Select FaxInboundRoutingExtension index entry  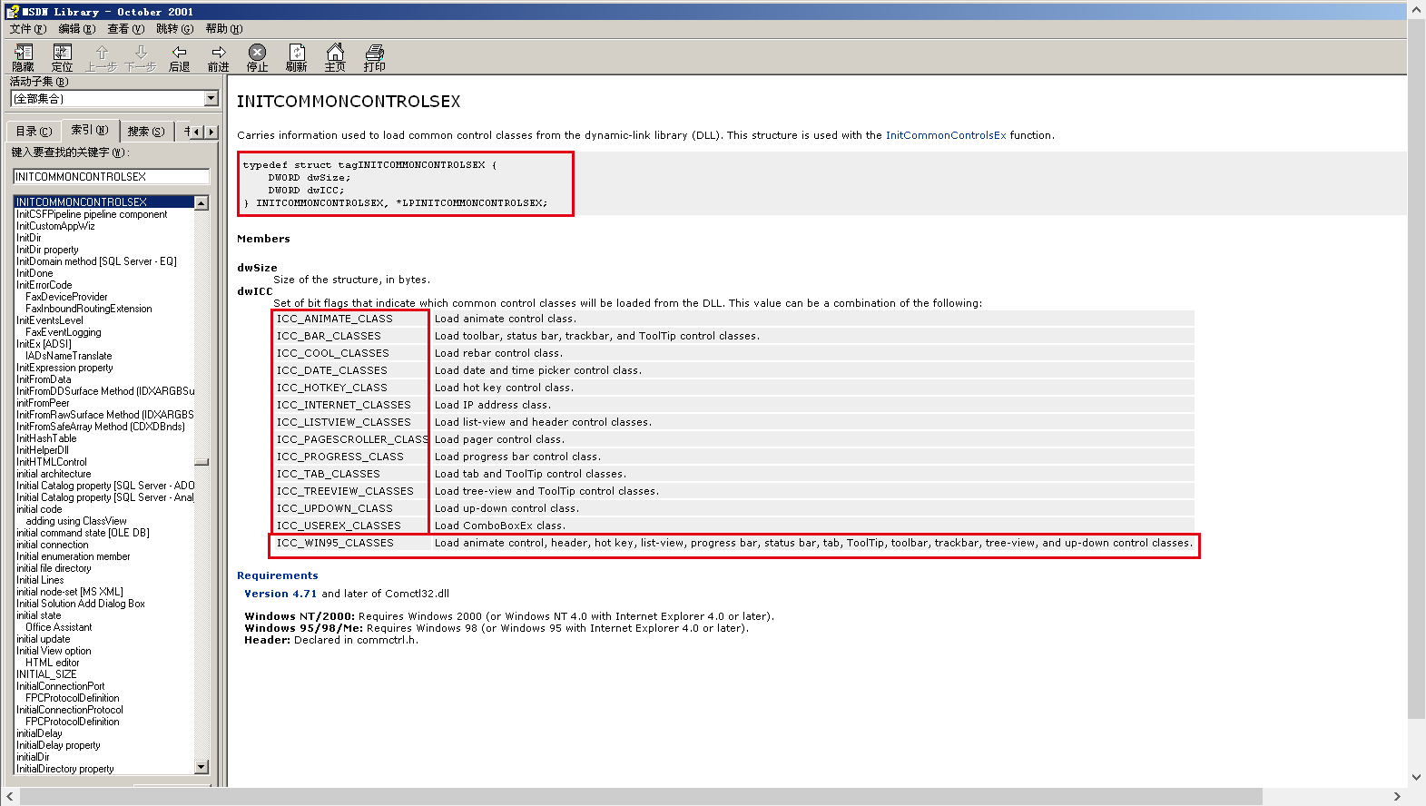click(x=89, y=309)
